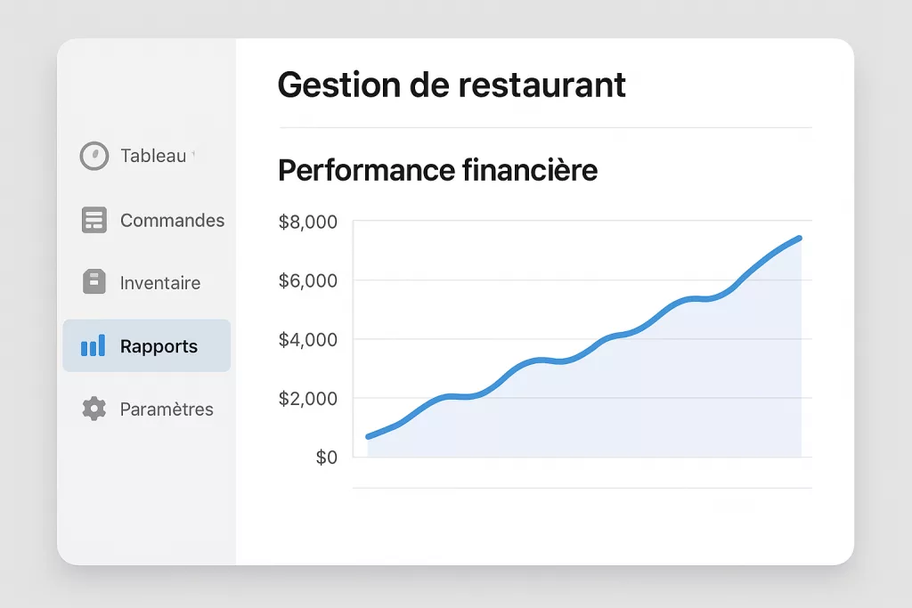Click the Performance financière heading
The image size is (912, 608).
click(437, 170)
